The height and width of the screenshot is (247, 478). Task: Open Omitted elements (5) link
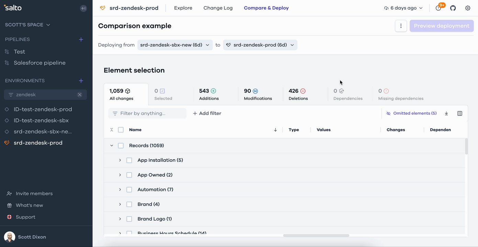click(411, 114)
